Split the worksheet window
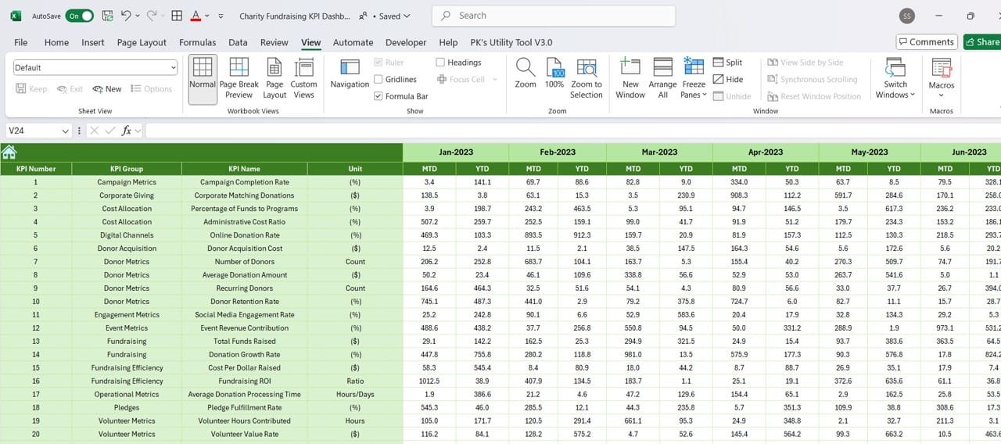 [x=728, y=63]
